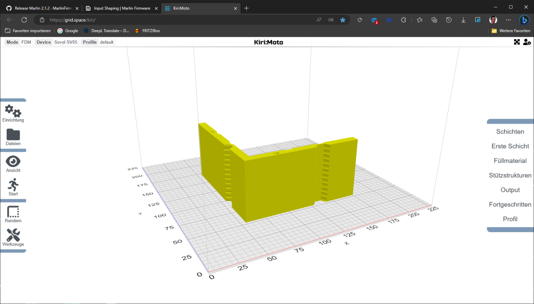The height and width of the screenshot is (304, 534).
Task: Open the Dateien folder panel
Action: 13,137
